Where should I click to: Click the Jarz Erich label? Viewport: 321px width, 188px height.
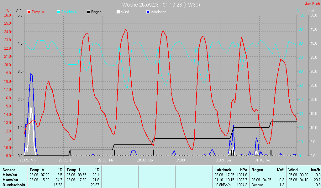click(312, 4)
